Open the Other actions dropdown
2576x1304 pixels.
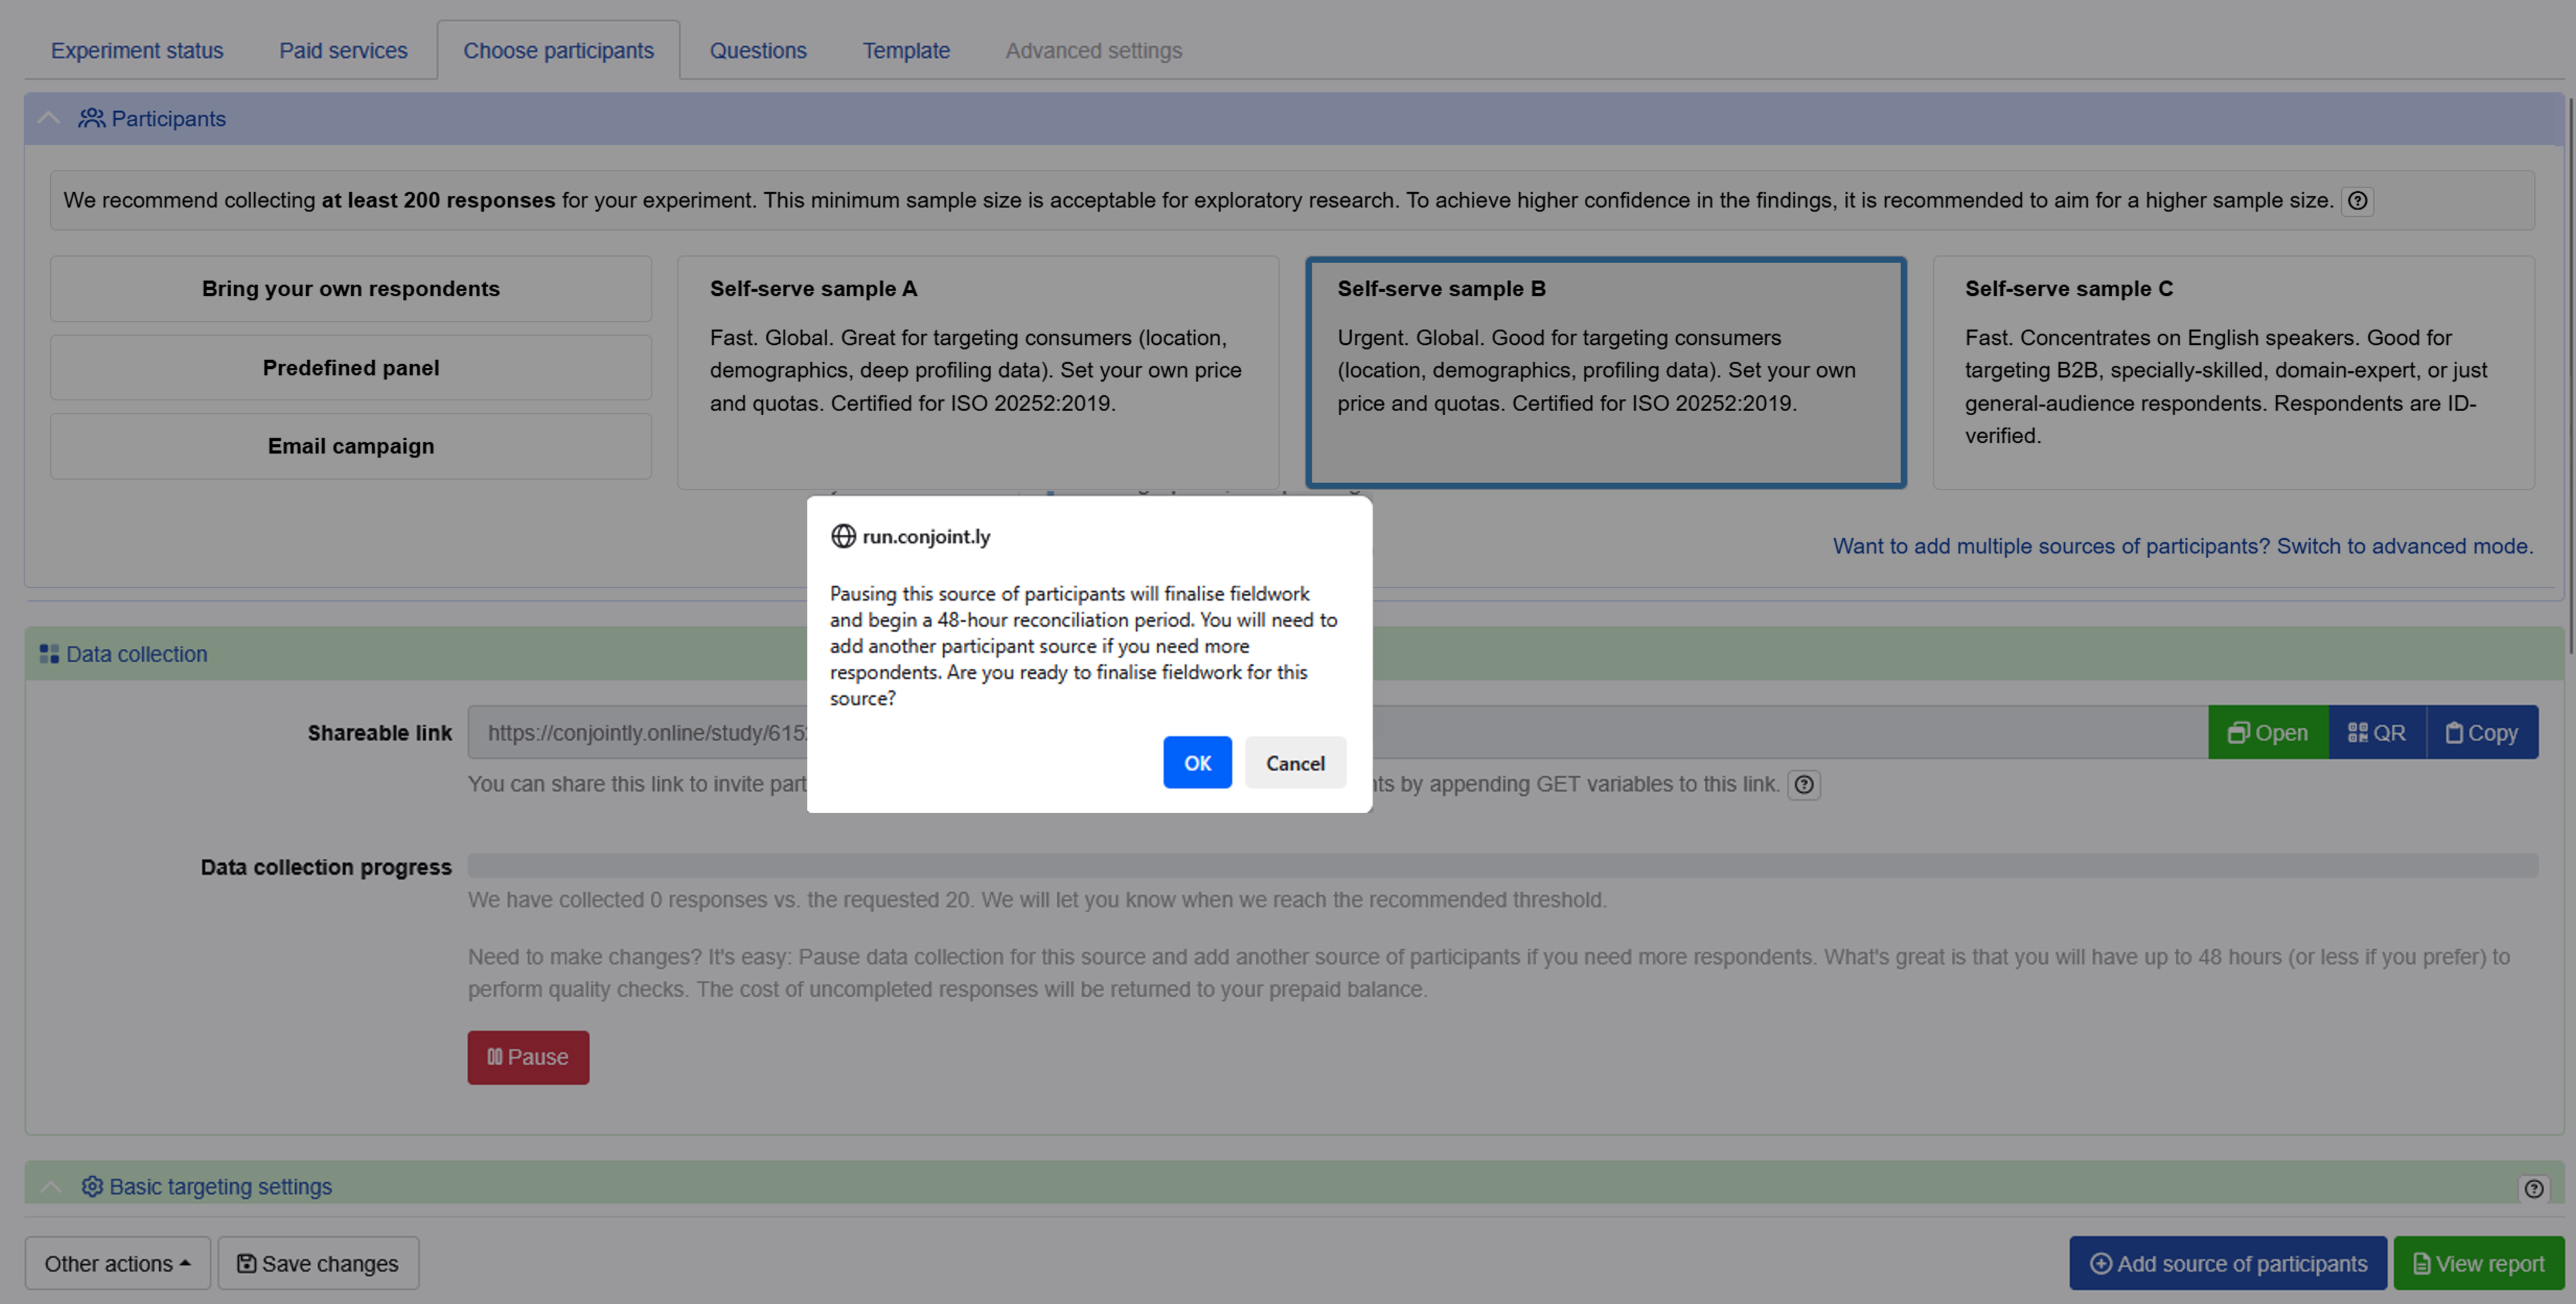(x=117, y=1264)
